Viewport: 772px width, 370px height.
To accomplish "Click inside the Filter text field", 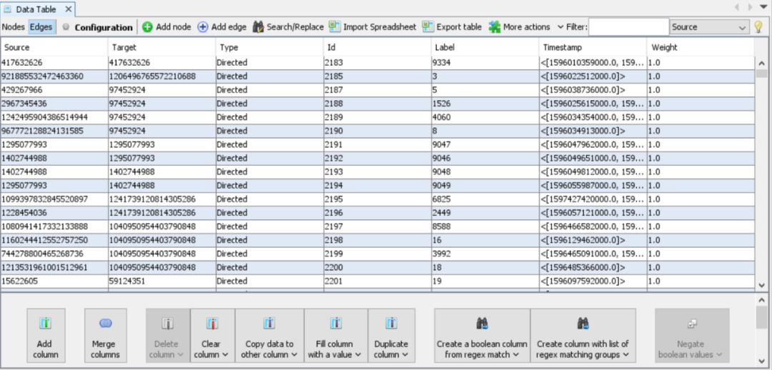I will [628, 27].
